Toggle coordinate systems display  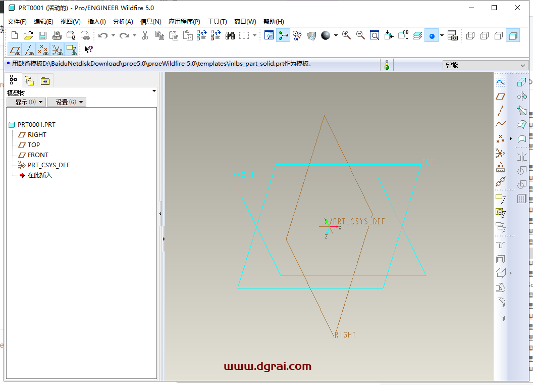tap(57, 50)
